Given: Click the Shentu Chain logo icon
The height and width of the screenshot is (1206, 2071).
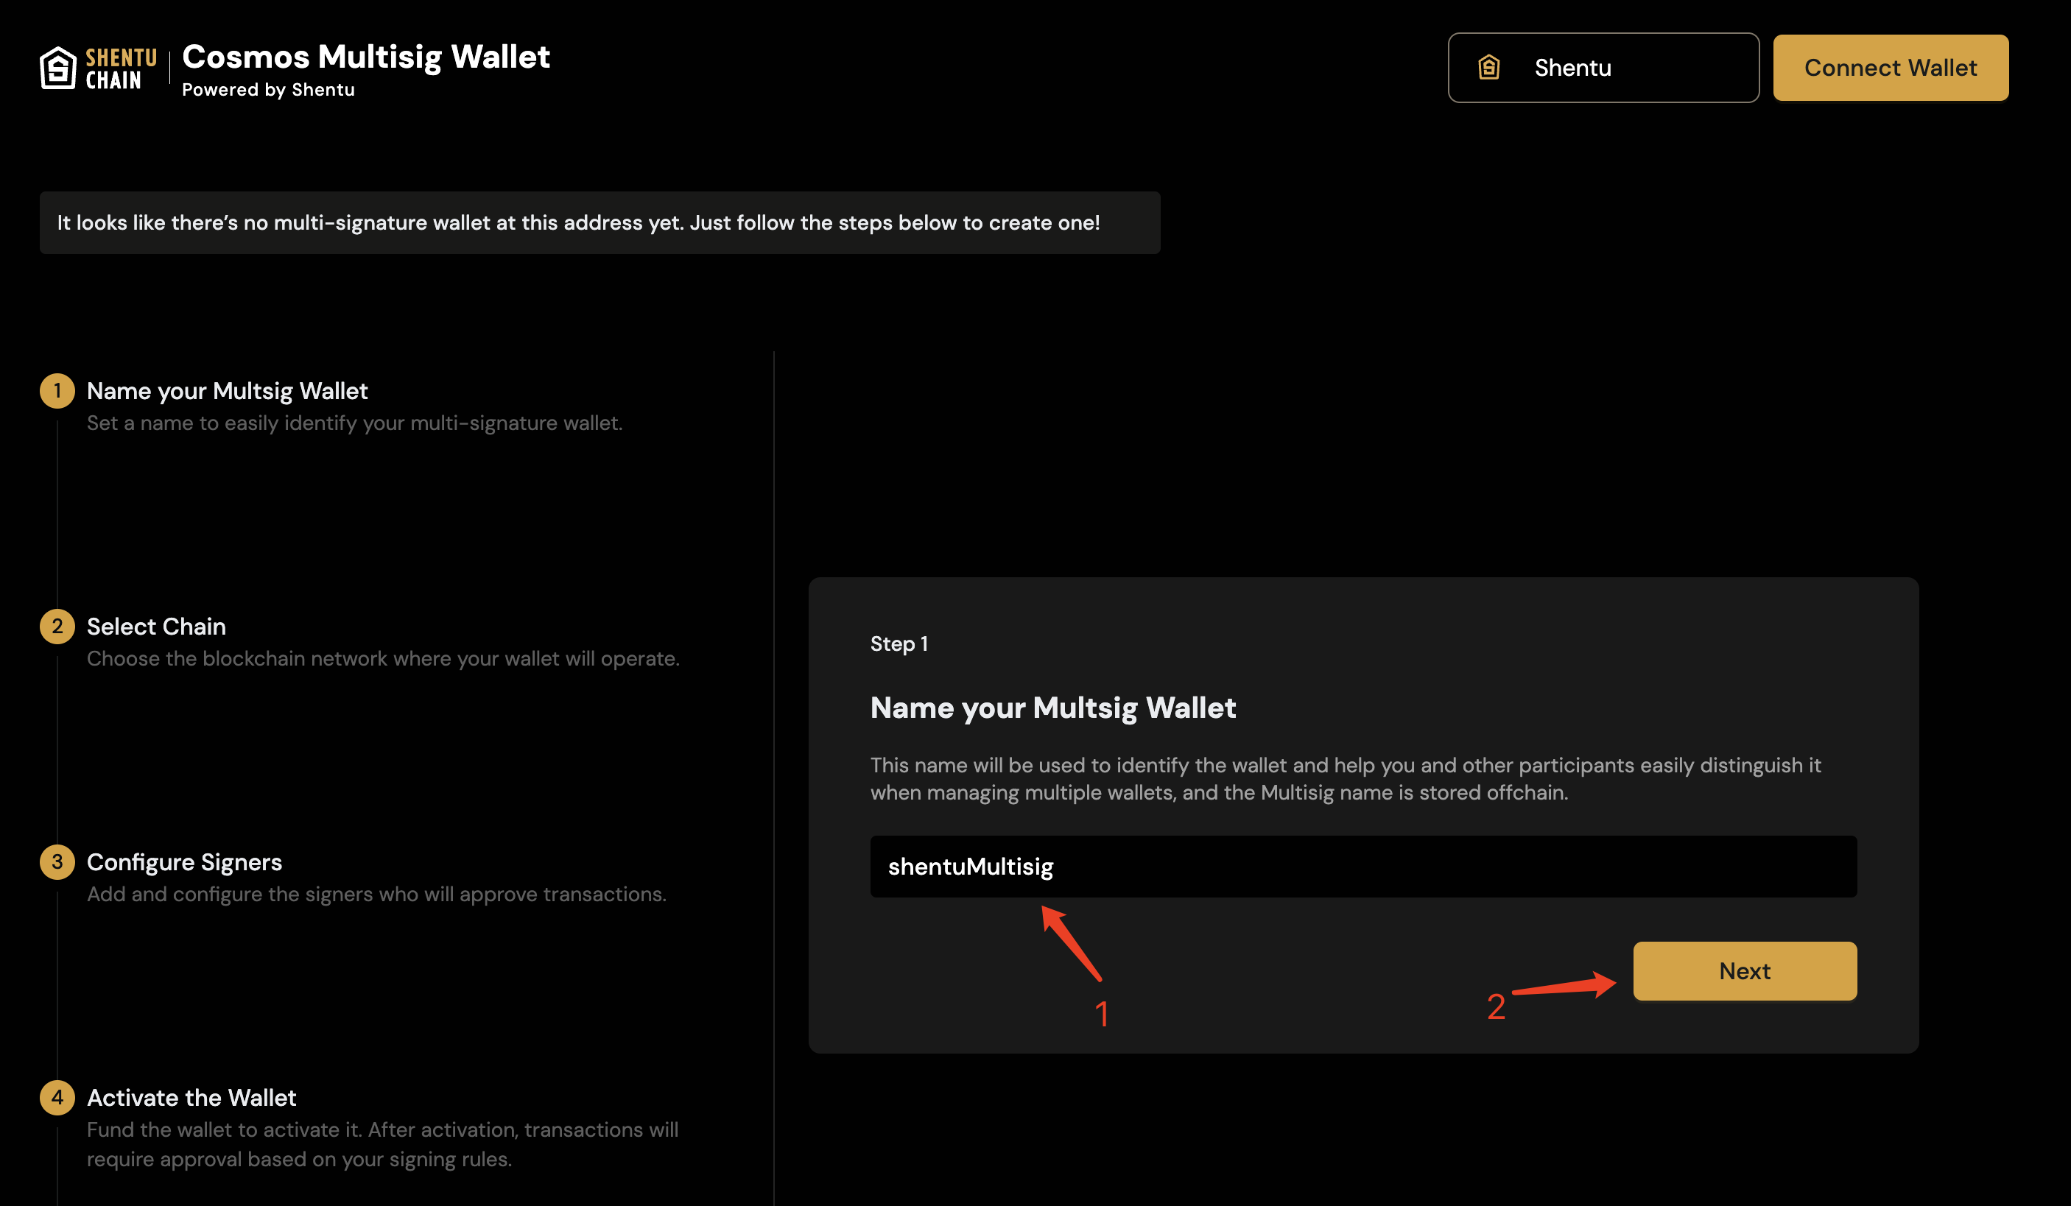Looking at the screenshot, I should pyautogui.click(x=57, y=67).
